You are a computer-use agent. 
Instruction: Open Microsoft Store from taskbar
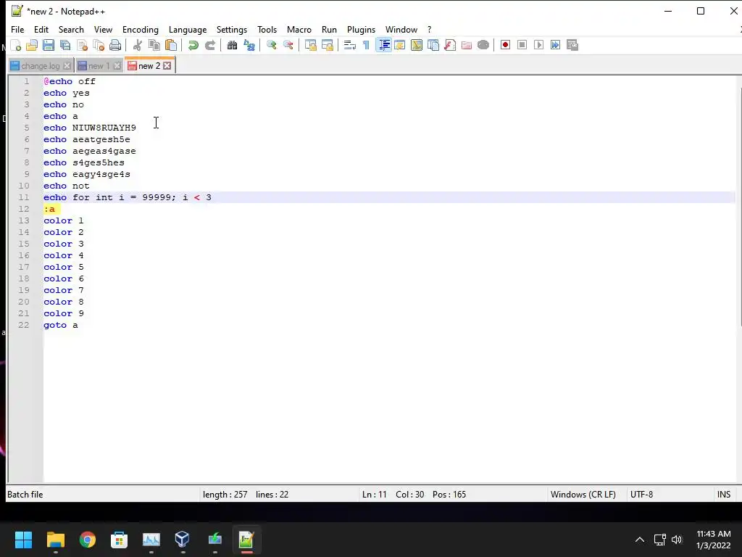tap(120, 540)
